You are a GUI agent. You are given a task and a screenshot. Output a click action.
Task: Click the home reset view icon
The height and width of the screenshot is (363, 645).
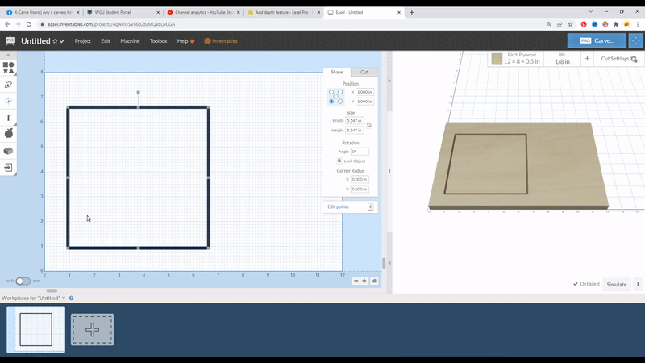[x=374, y=281]
